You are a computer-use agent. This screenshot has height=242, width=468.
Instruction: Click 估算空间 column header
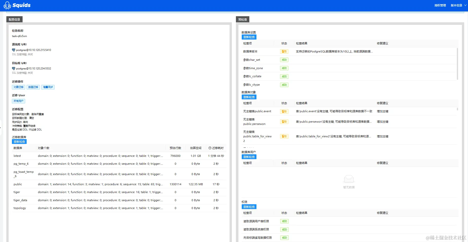click(x=196, y=148)
